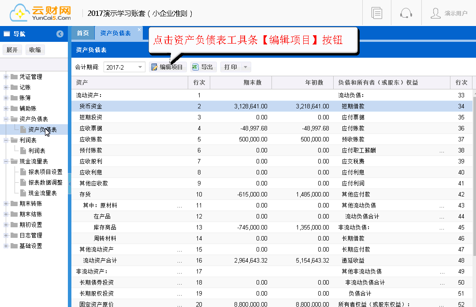Select the 资产负债表 tab
Viewport: 476px width, 307px height.
tap(115, 33)
